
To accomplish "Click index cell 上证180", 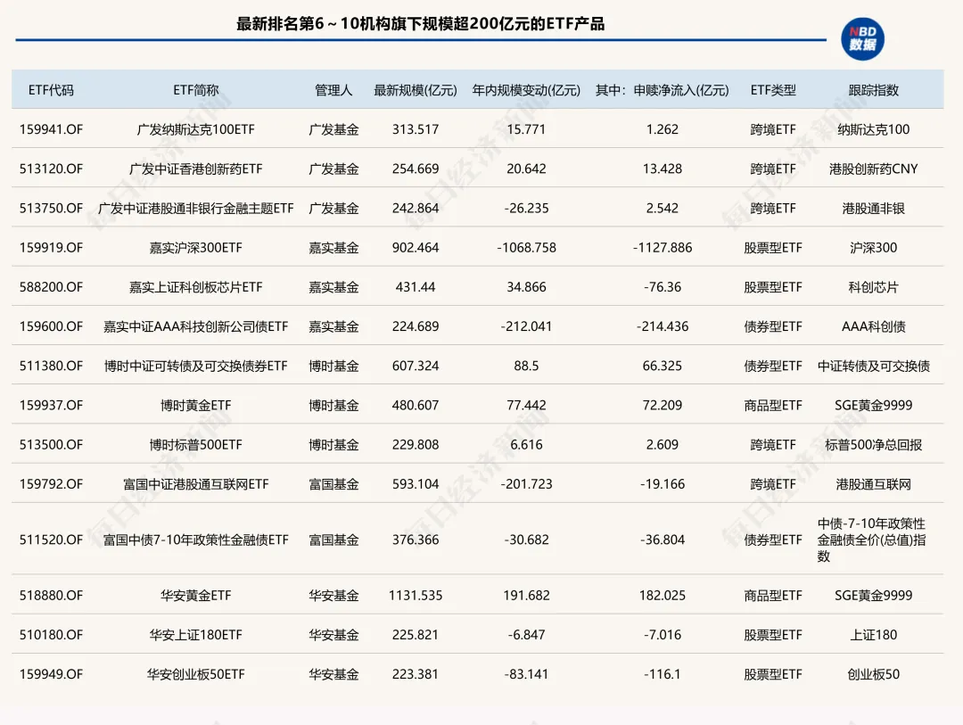I will click(x=873, y=635).
